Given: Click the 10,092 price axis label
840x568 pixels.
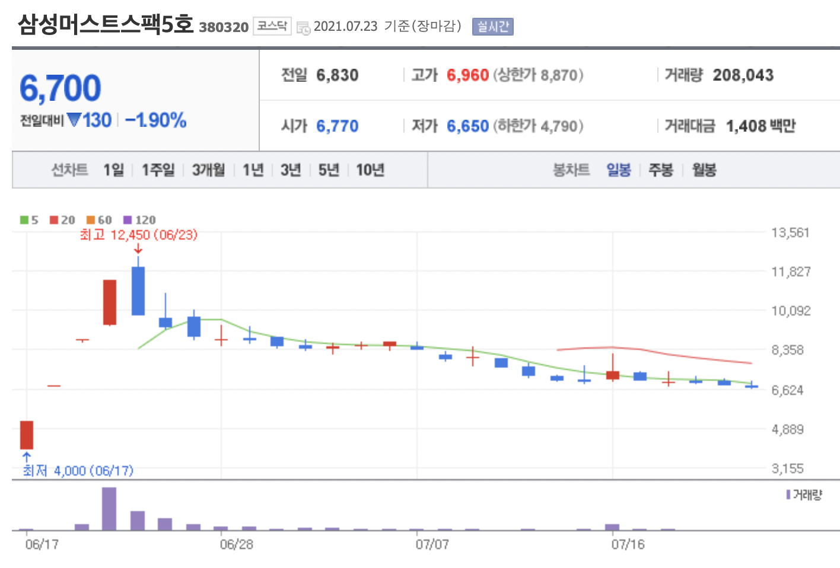Looking at the screenshot, I should click(x=791, y=311).
